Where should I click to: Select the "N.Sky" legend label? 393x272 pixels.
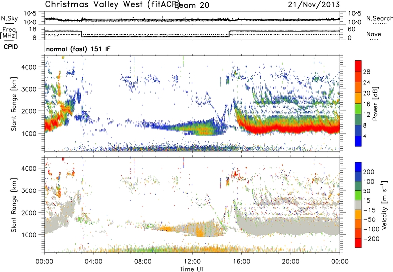(9, 18)
